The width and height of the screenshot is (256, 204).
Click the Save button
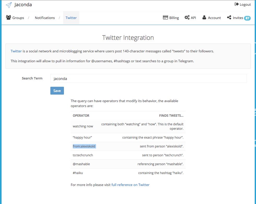pos(57,91)
